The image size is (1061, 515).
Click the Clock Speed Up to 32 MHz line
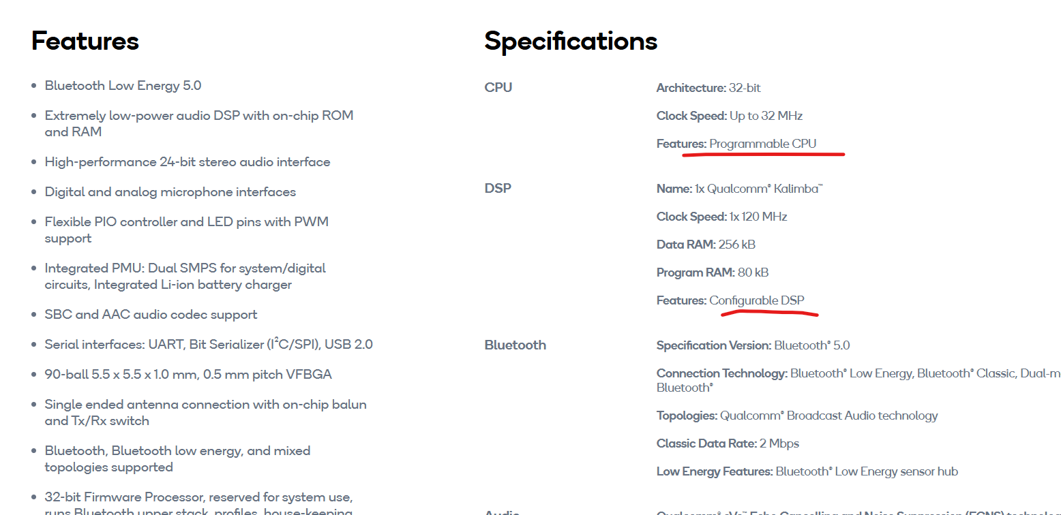[x=729, y=116]
